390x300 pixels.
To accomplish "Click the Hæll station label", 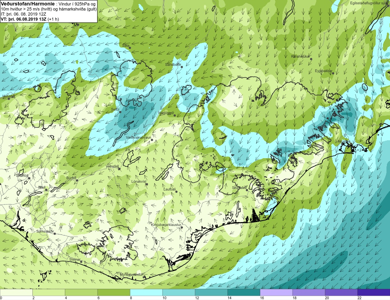I will 42,187.
